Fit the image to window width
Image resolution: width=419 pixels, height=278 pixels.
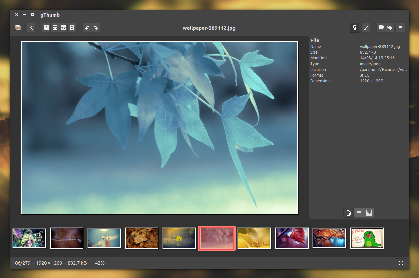63,28
